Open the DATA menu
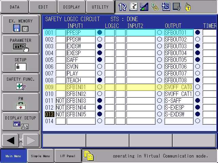The height and width of the screenshot is (163, 218). tap(15, 7)
